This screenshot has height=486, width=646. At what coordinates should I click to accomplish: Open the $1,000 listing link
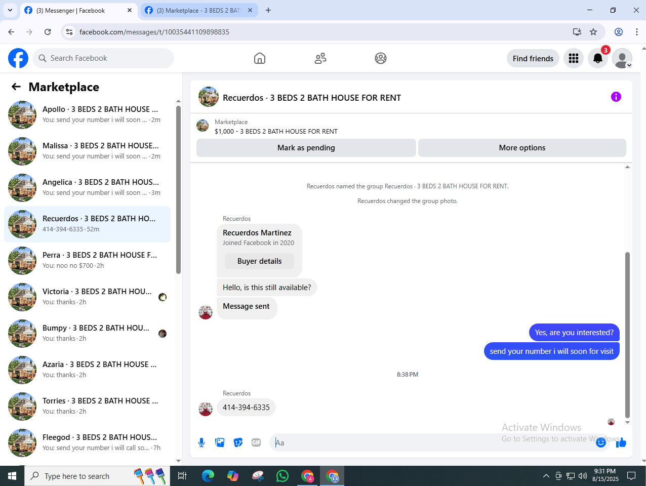[276, 131]
